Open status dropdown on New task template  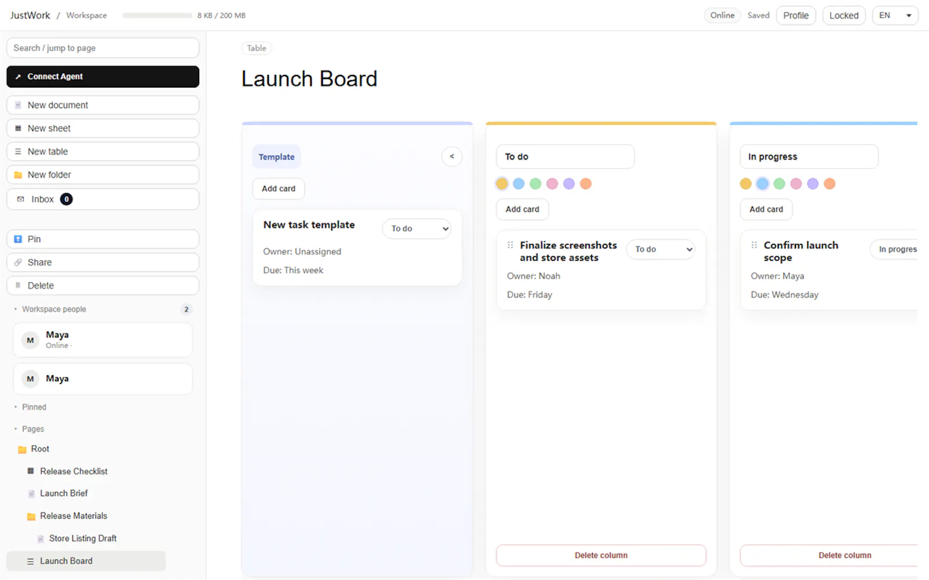point(417,229)
